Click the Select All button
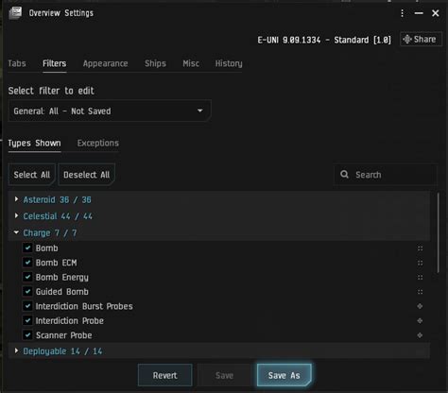This screenshot has height=393, width=448. (32, 175)
